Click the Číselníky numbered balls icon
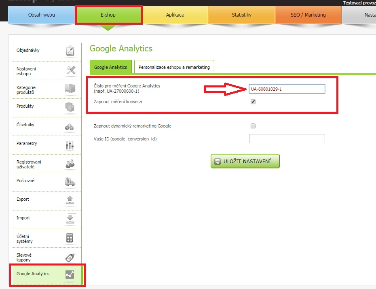Screen dimensions: 376x289 pyautogui.click(x=69, y=127)
